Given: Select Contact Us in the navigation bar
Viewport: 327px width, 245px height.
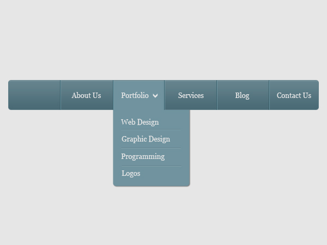Looking at the screenshot, I should (294, 95).
